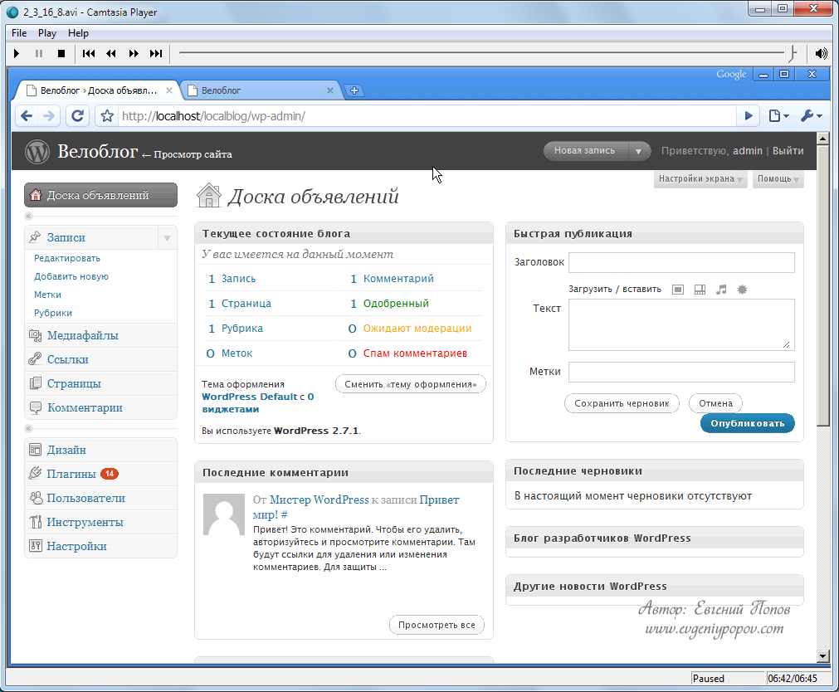Viewport: 839px width, 692px height.
Task: Open the Play menu
Action: tap(47, 33)
